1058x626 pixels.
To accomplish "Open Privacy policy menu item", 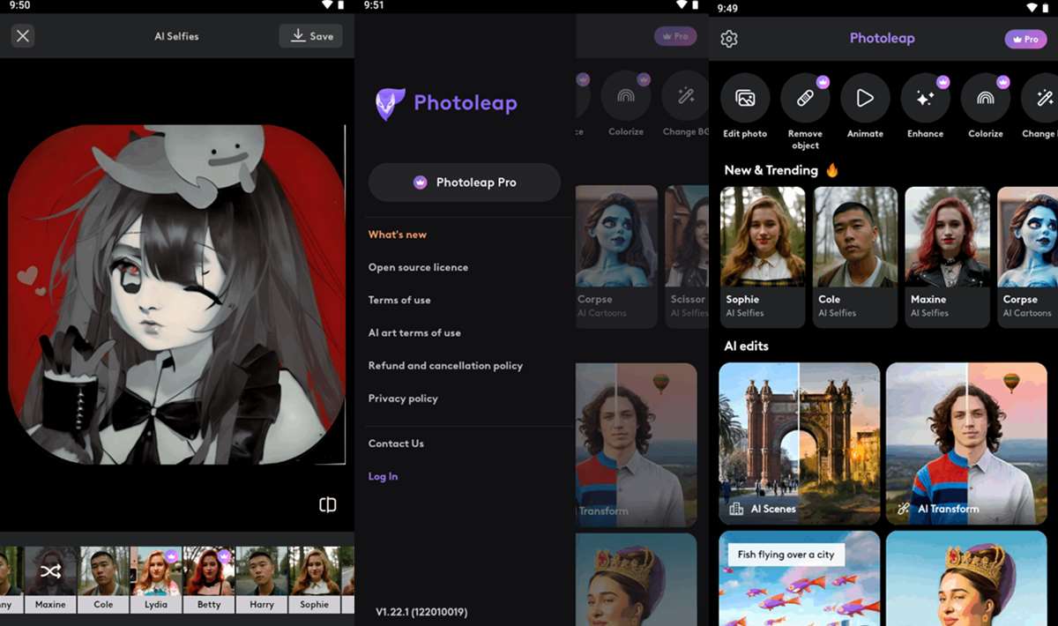I will 403,399.
